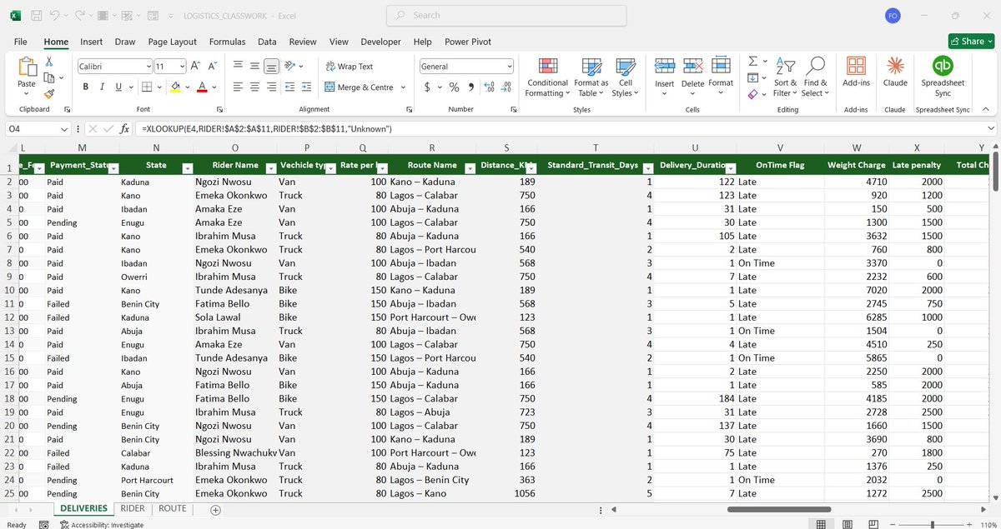Switch to the Page Layout tab
Image resolution: width=1001 pixels, height=529 pixels.
pos(173,42)
